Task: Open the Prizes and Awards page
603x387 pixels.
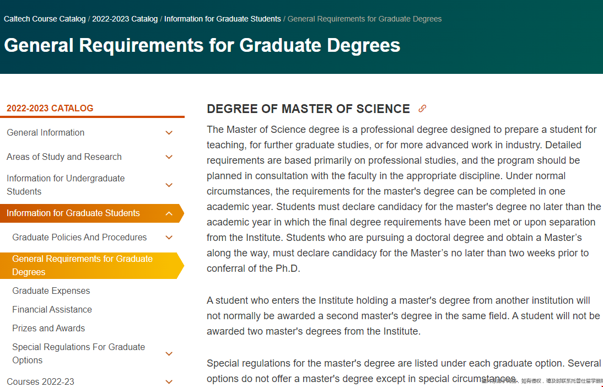Action: pyautogui.click(x=49, y=329)
